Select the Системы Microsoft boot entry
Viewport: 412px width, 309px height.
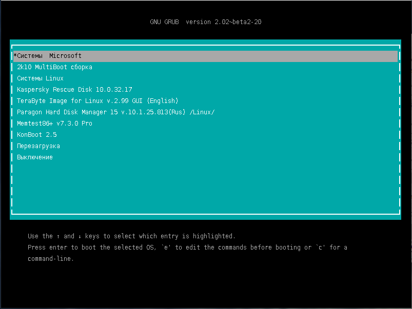coord(49,56)
